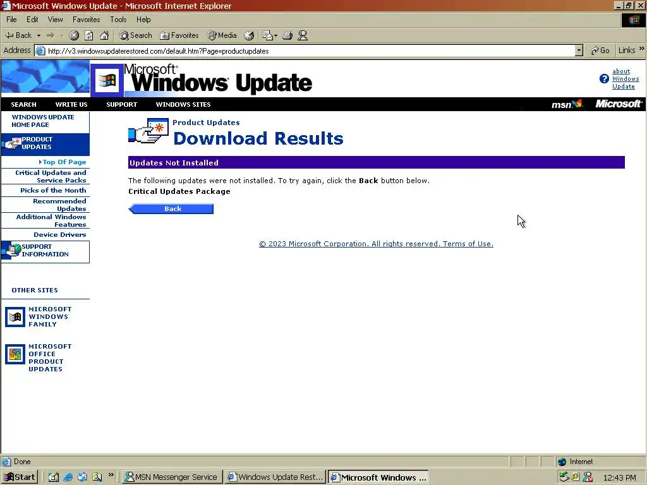
Task: Open Microsoft Office Product Updates link text
Action: 49,358
